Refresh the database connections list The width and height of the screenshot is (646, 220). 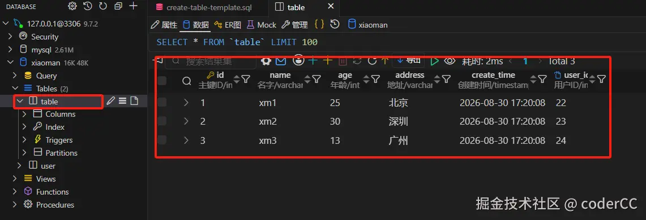click(102, 6)
